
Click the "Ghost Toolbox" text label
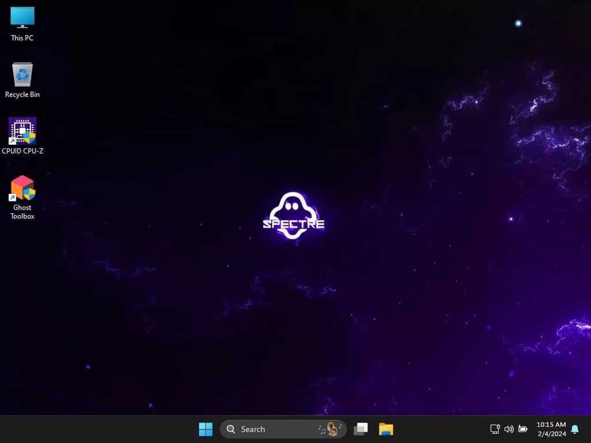click(23, 212)
